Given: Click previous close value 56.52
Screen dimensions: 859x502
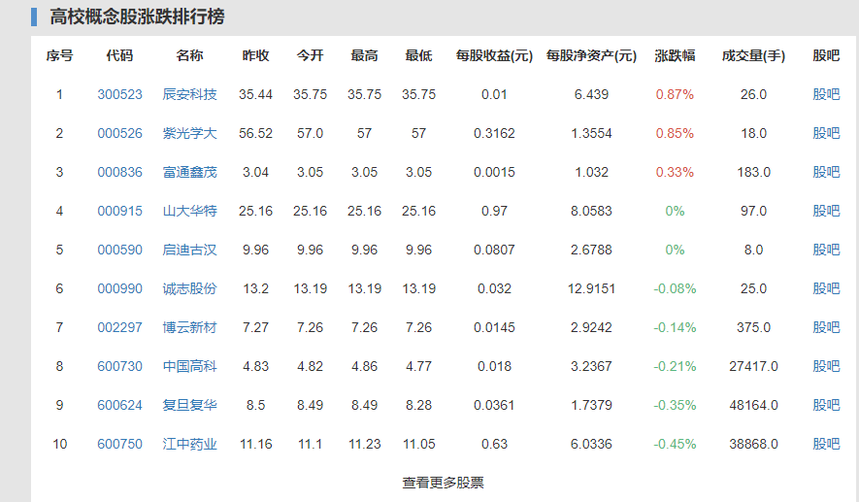Looking at the screenshot, I should pos(256,133).
